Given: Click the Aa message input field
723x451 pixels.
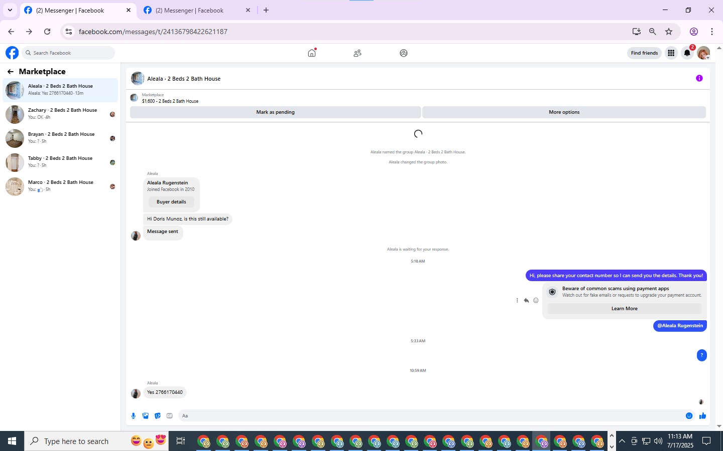Looking at the screenshot, I should point(432,416).
